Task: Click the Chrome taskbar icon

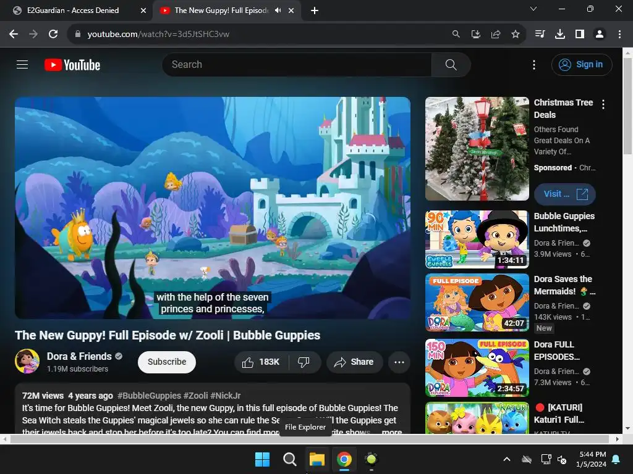Action: pyautogui.click(x=344, y=459)
